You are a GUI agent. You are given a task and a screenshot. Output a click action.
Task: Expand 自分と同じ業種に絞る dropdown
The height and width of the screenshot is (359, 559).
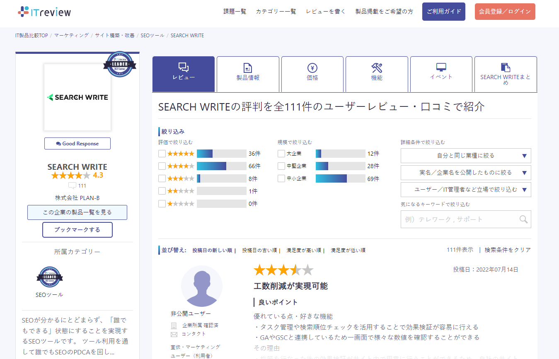click(466, 156)
